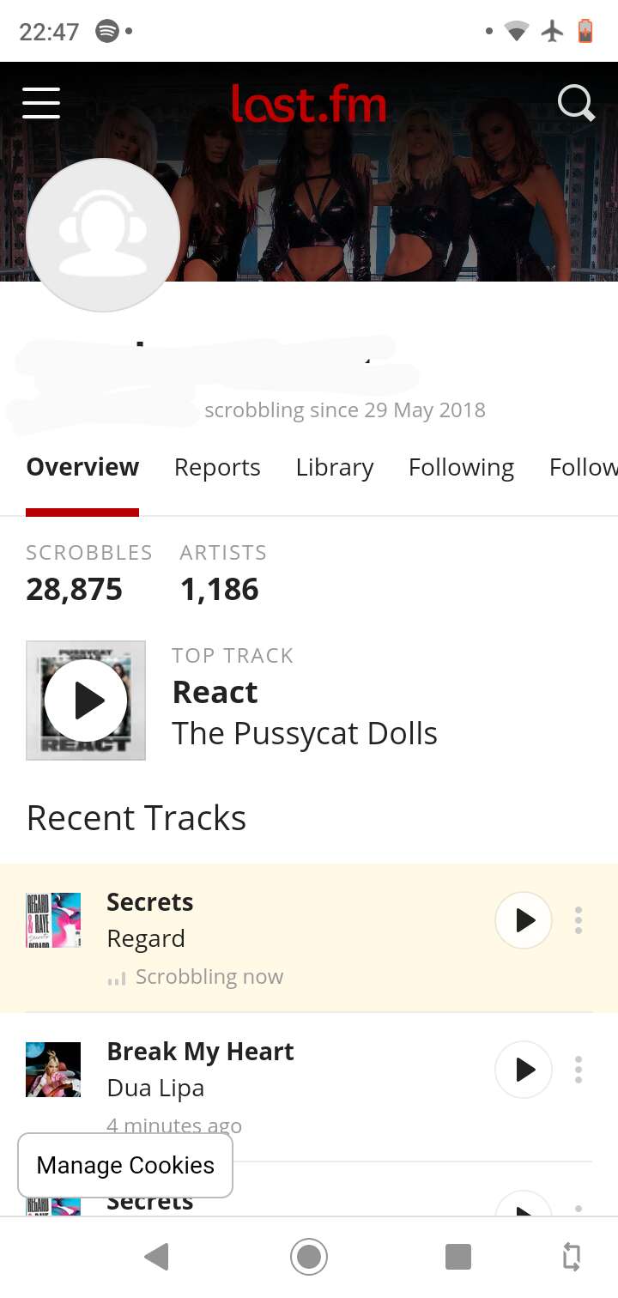Tap the profile avatar picture
The width and height of the screenshot is (618, 1298).
point(103,234)
